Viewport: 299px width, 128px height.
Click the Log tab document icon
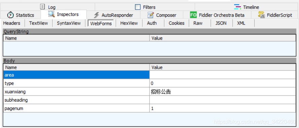click(43, 7)
